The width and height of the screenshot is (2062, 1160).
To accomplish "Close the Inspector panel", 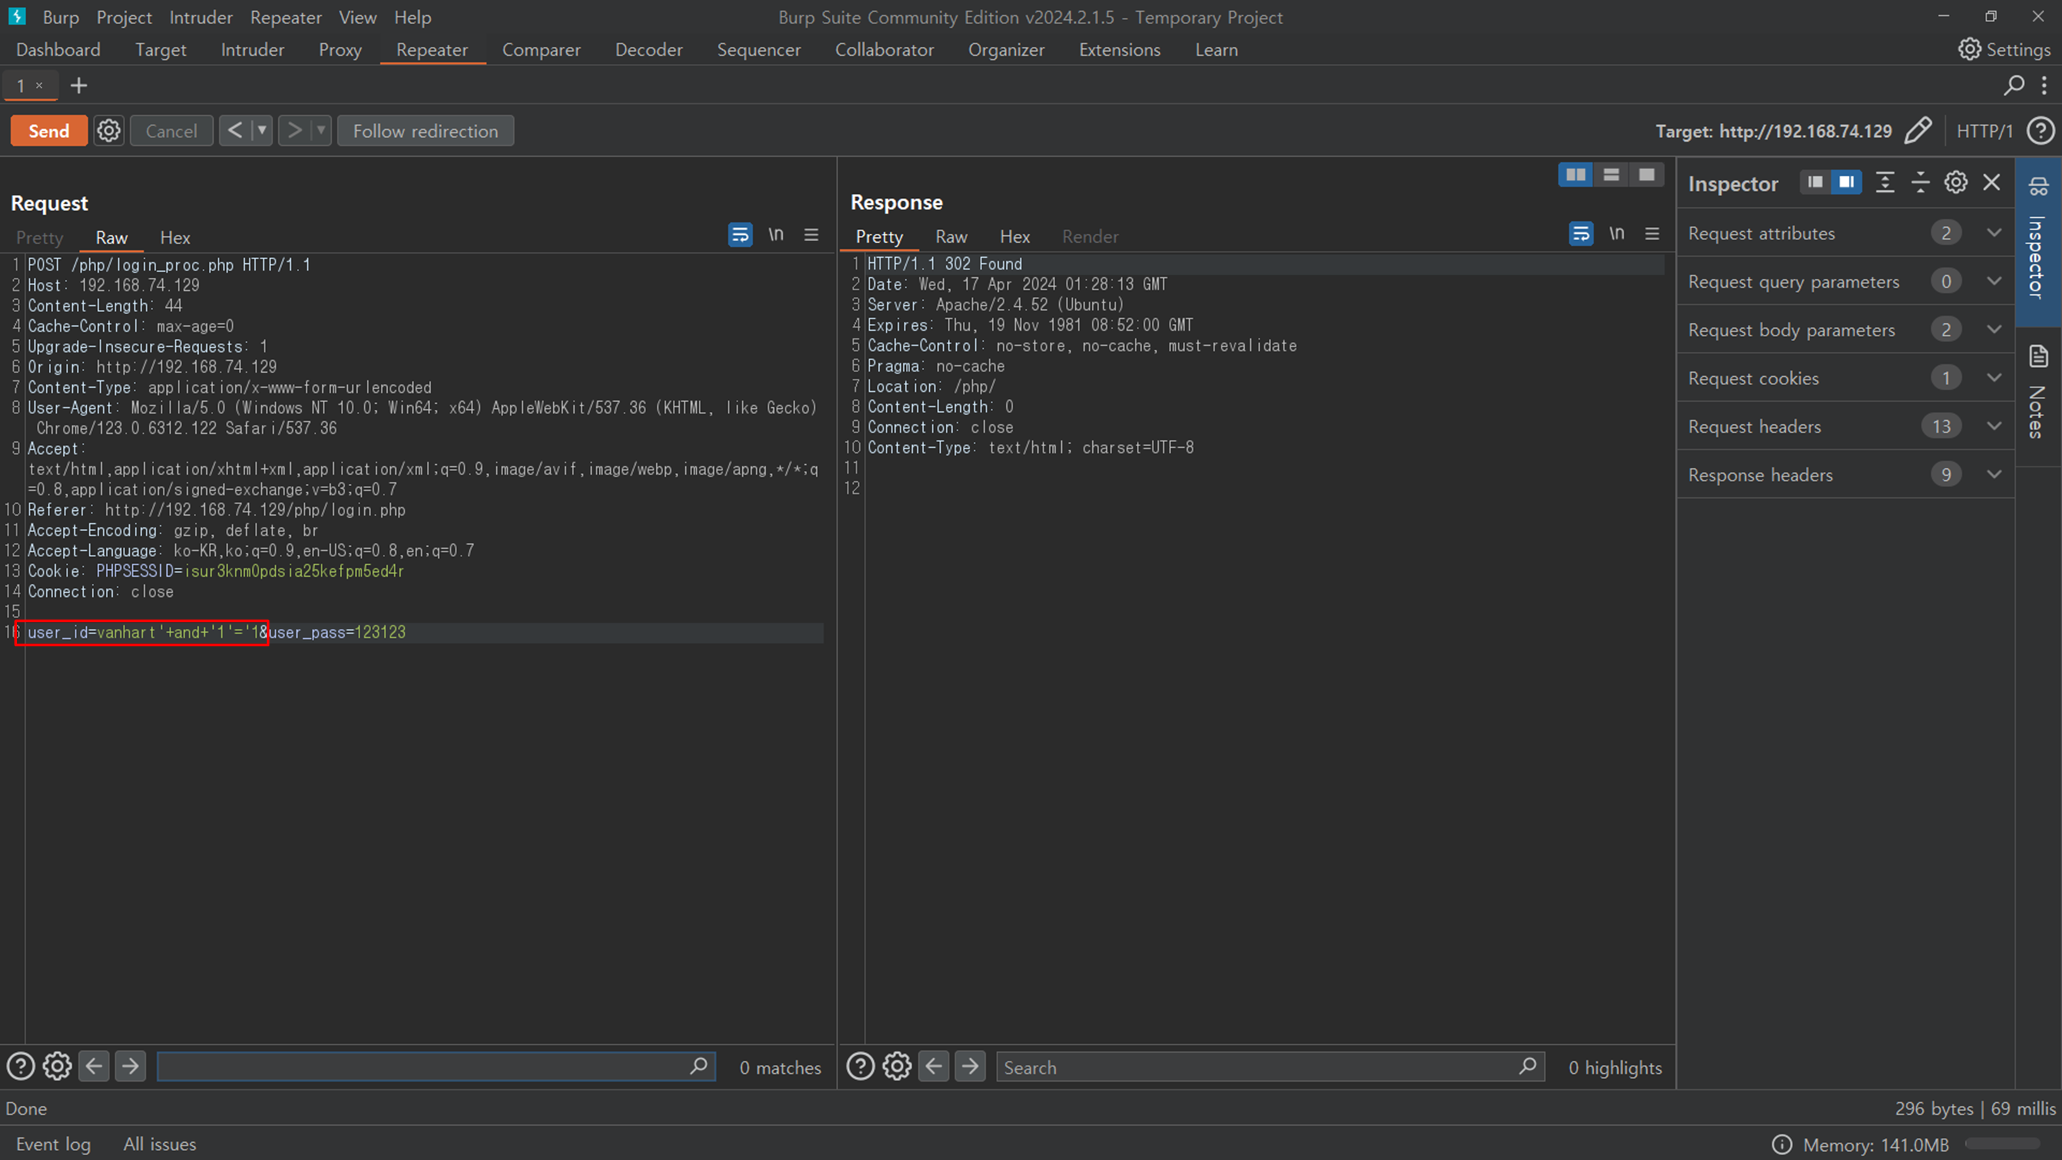I will coord(1992,182).
